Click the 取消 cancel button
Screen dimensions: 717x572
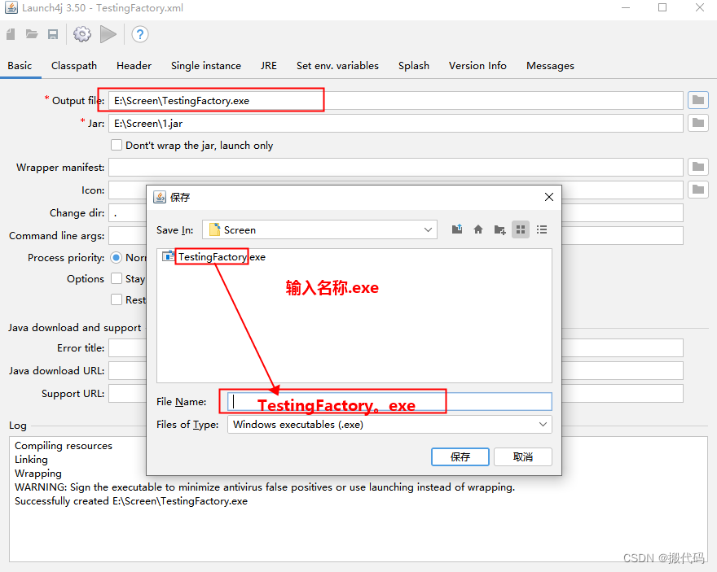pyautogui.click(x=522, y=456)
